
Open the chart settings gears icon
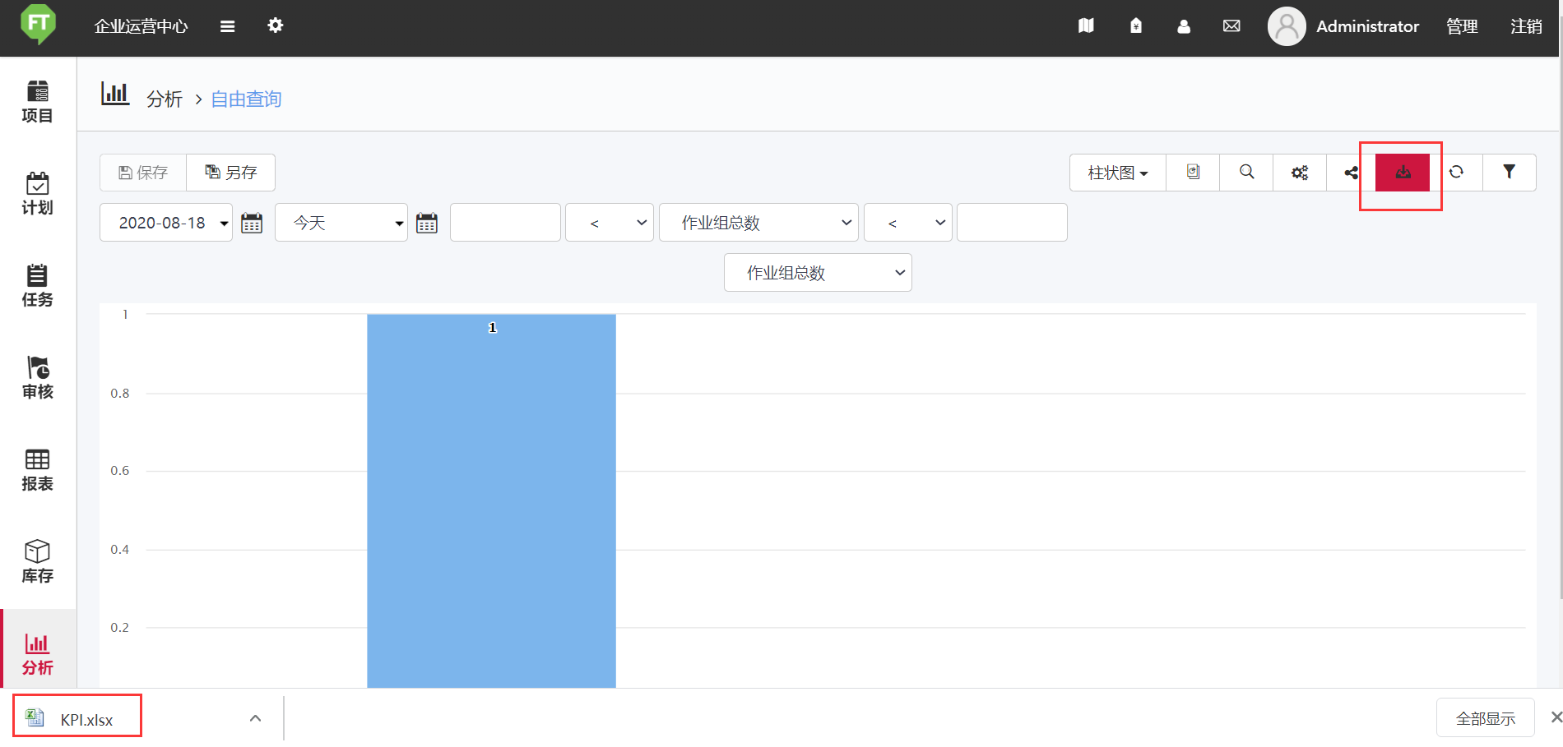point(1299,173)
